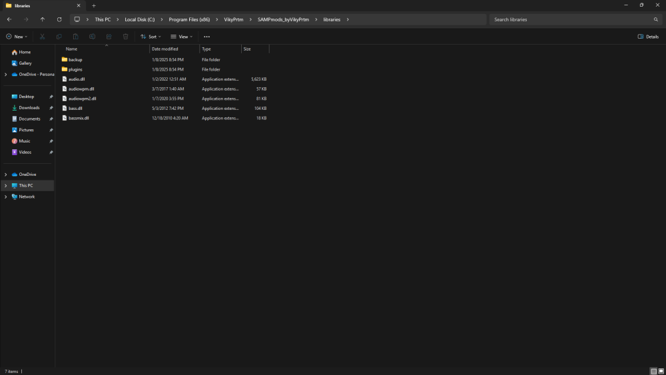Click This PC breadcrumb segment
The width and height of the screenshot is (666, 375).
pyautogui.click(x=103, y=19)
